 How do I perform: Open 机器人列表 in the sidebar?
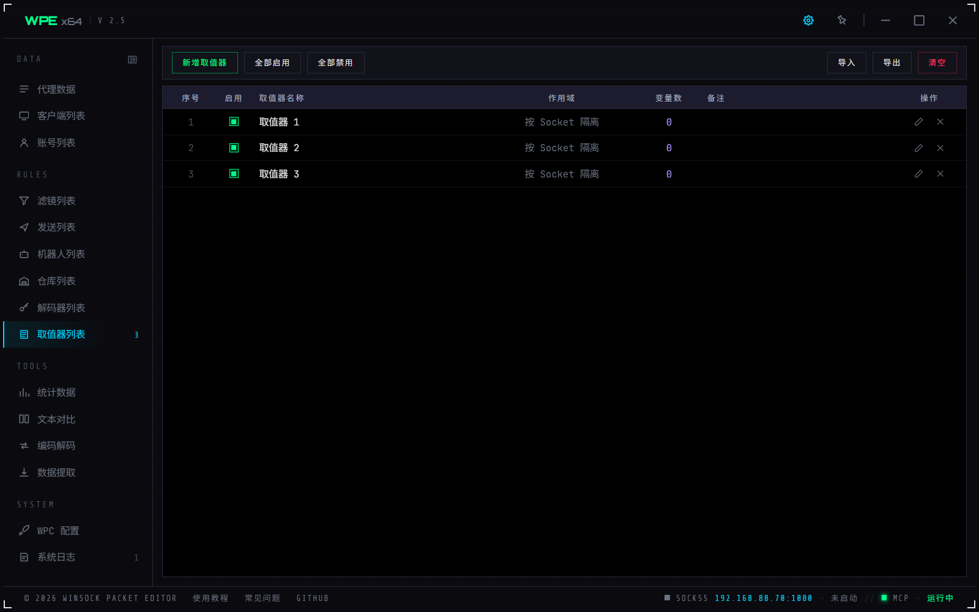[78, 254]
